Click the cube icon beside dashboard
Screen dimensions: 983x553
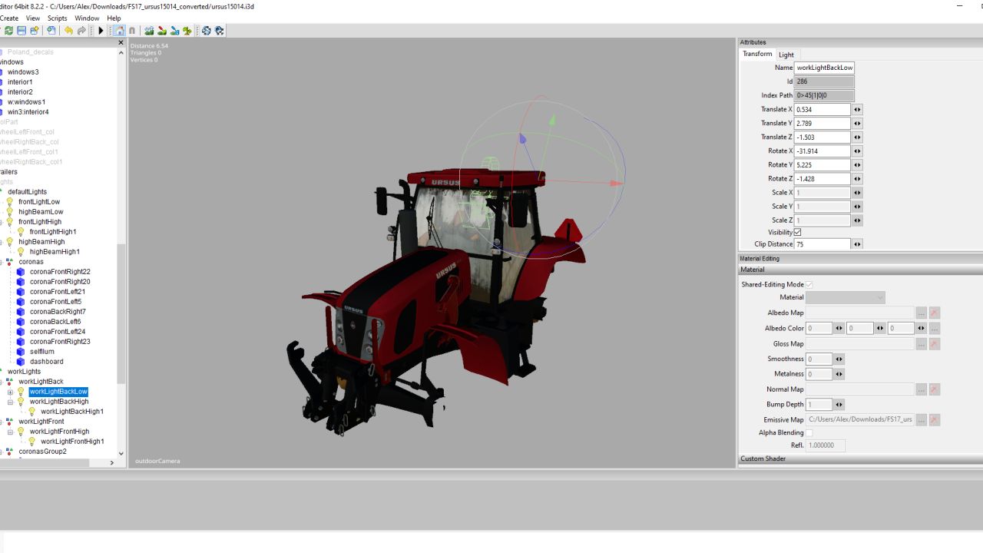[x=21, y=362]
